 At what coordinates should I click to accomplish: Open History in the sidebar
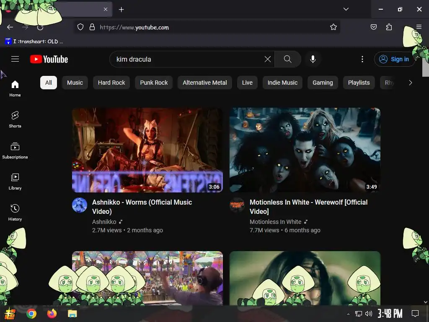tap(15, 213)
